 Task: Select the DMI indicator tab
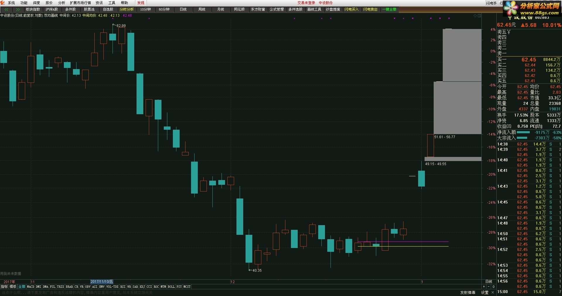pyautogui.click(x=38, y=287)
